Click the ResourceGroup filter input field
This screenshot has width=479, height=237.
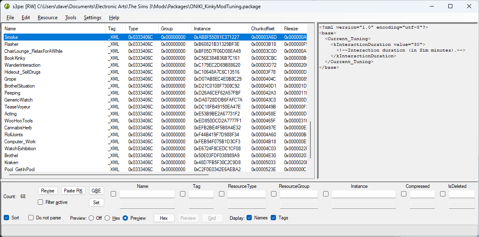299,194
